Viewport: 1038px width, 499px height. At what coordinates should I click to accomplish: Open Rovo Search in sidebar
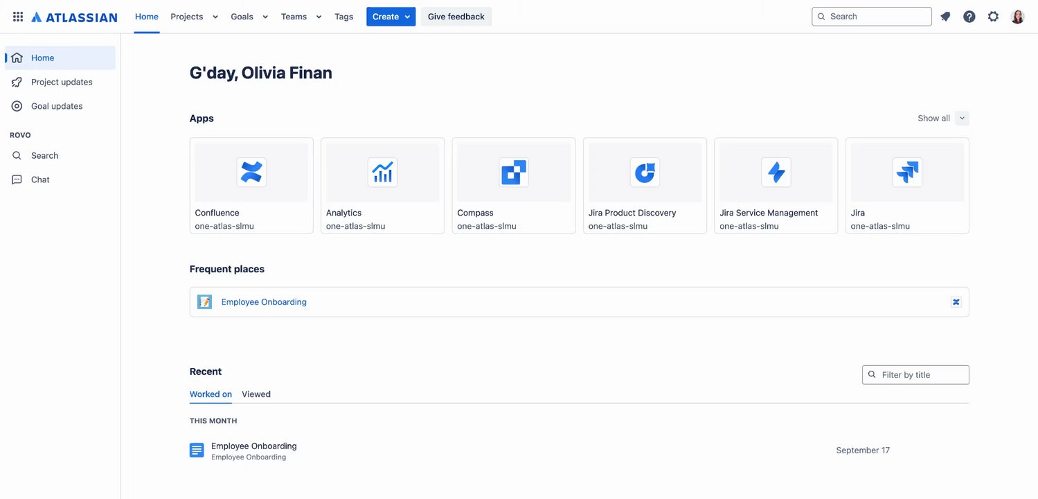[x=60, y=156]
